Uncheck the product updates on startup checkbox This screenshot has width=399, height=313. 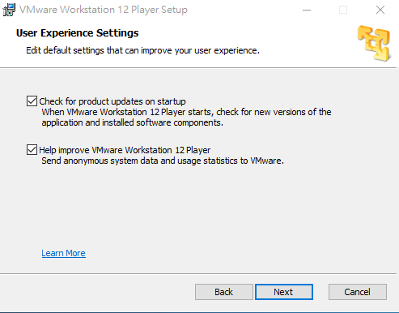32,101
